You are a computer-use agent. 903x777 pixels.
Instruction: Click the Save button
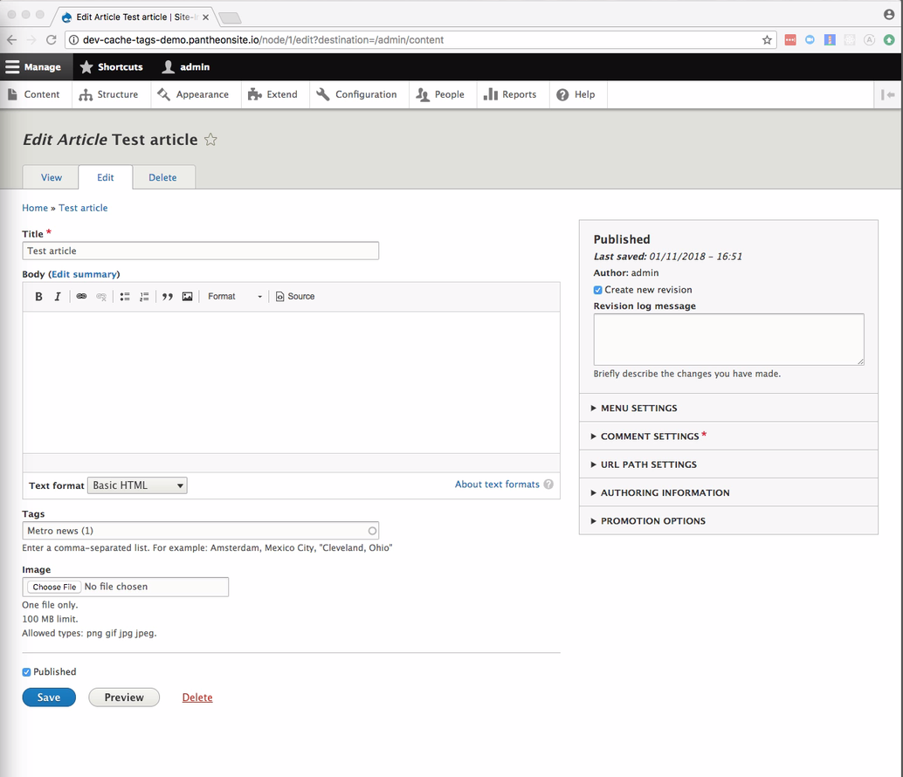(x=48, y=697)
